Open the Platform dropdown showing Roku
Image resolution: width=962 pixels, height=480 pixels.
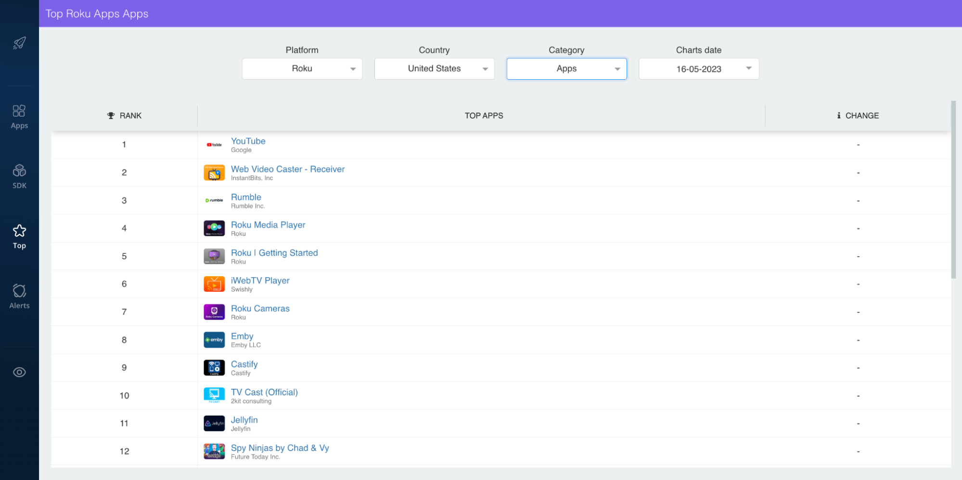tap(302, 69)
